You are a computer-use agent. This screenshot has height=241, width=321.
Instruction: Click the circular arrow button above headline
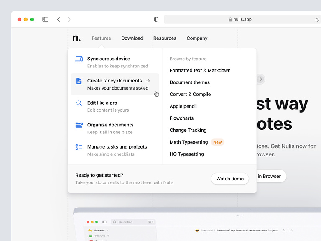point(260,79)
